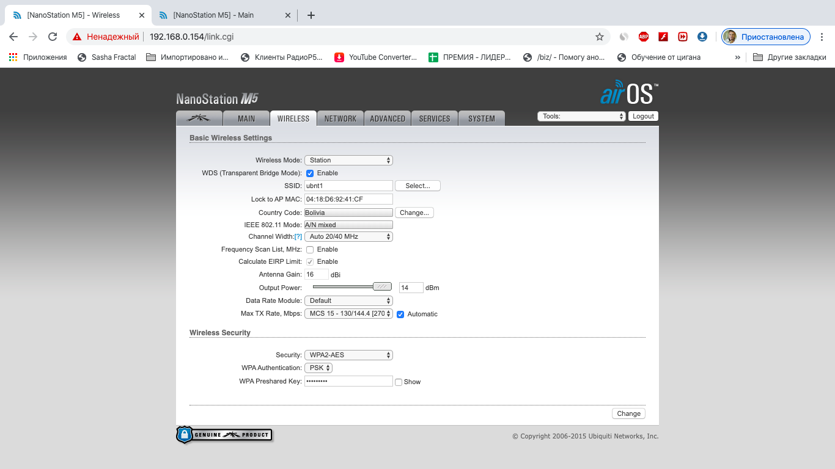Toggle the Calculate EIRP Limit checkbox
Screen dimensions: 835x469
(x=310, y=262)
